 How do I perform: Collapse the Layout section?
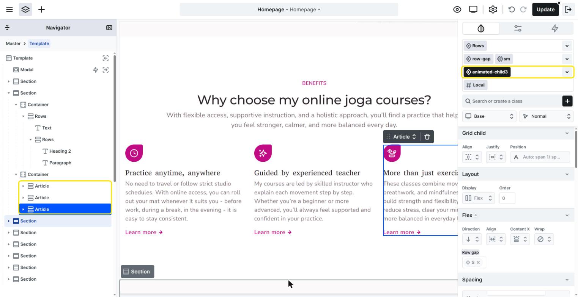coord(567,174)
